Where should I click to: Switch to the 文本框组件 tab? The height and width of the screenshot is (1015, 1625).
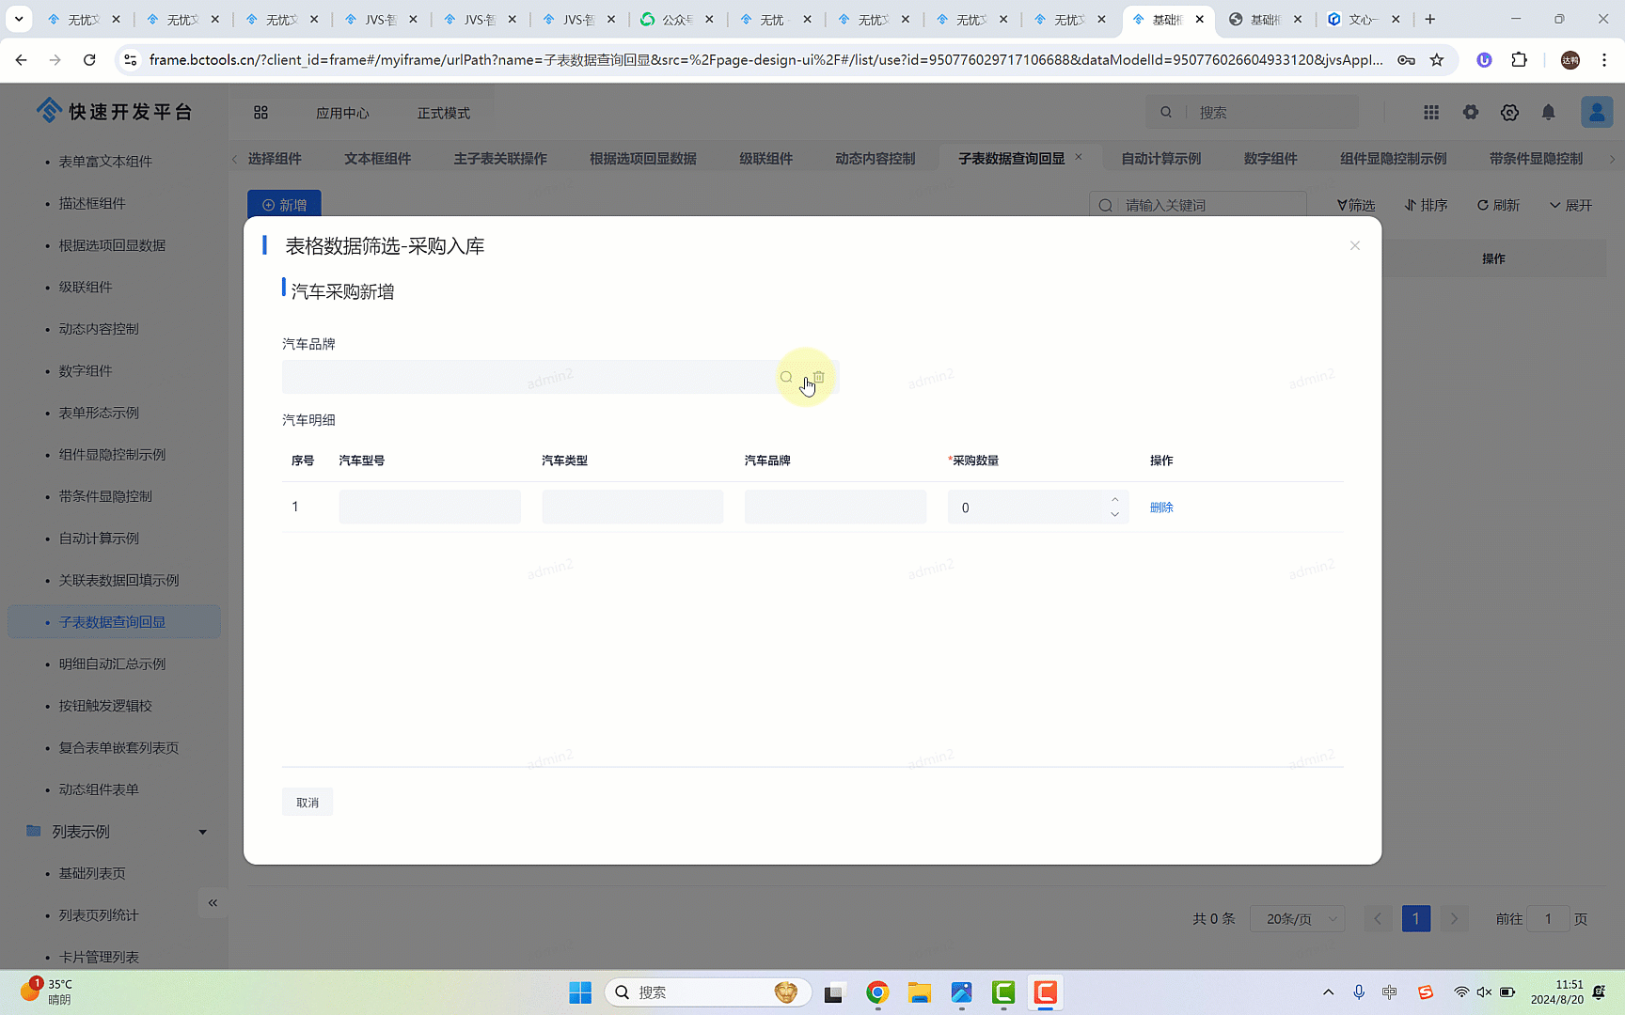tap(377, 159)
